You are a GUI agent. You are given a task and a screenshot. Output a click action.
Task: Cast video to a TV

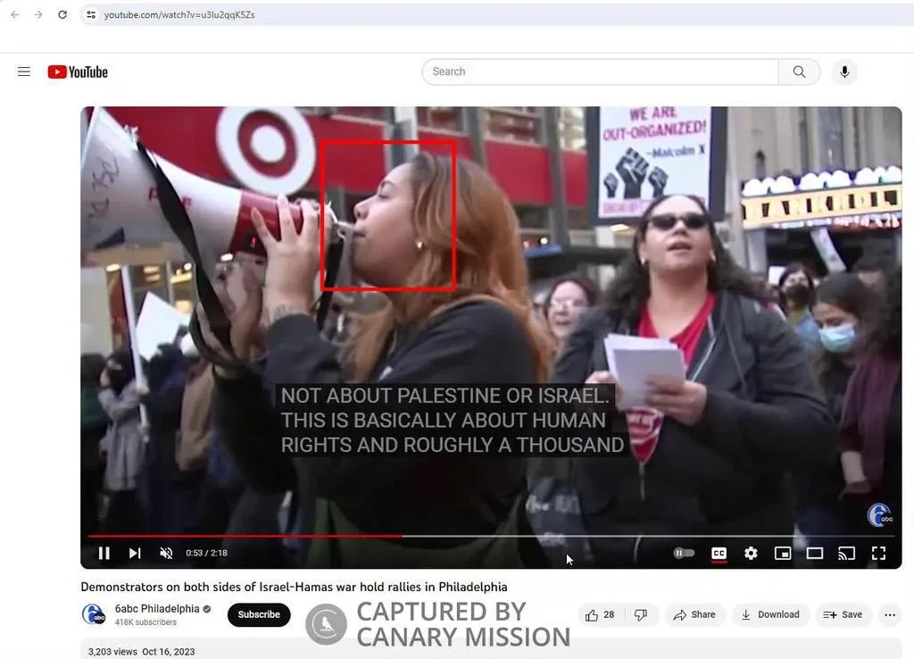(x=846, y=553)
